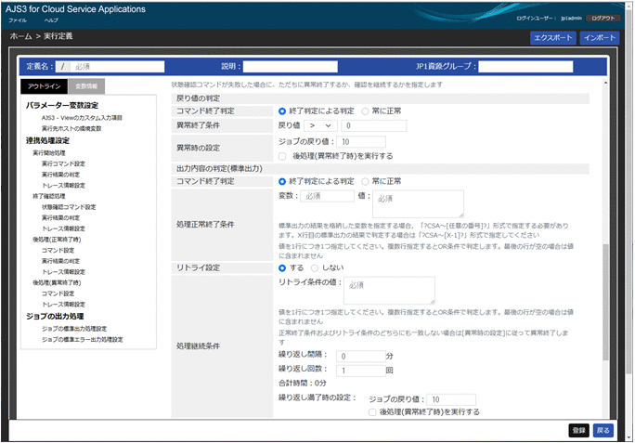635x443 pixels.
Task: Click the ホーム breadcrumb link
Action: [x=19, y=36]
